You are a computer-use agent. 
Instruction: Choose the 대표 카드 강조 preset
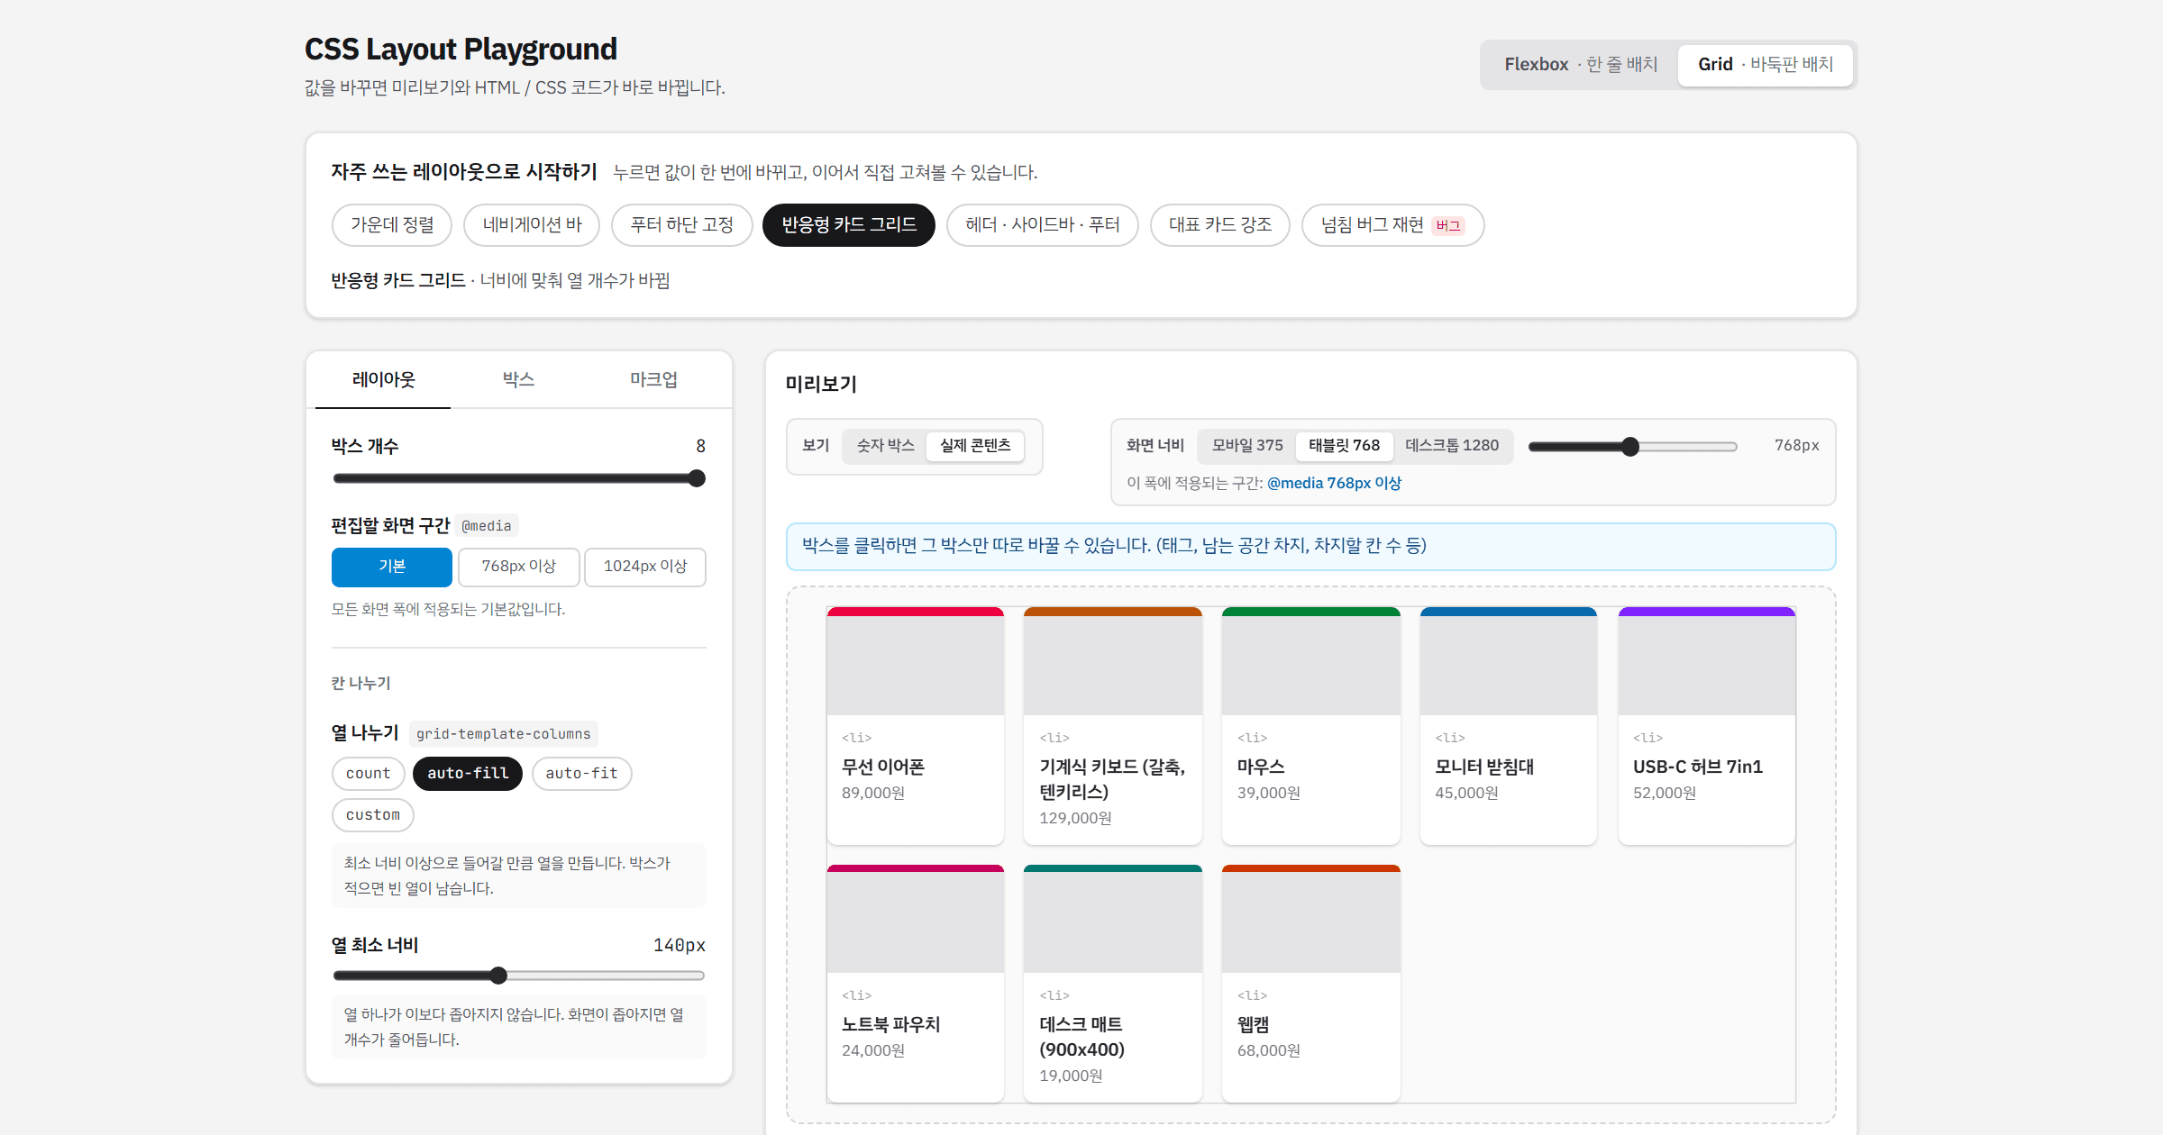[1220, 225]
